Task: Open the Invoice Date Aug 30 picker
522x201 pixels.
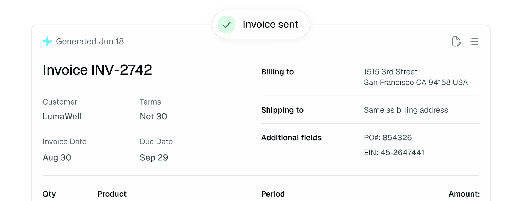Action: tap(57, 157)
